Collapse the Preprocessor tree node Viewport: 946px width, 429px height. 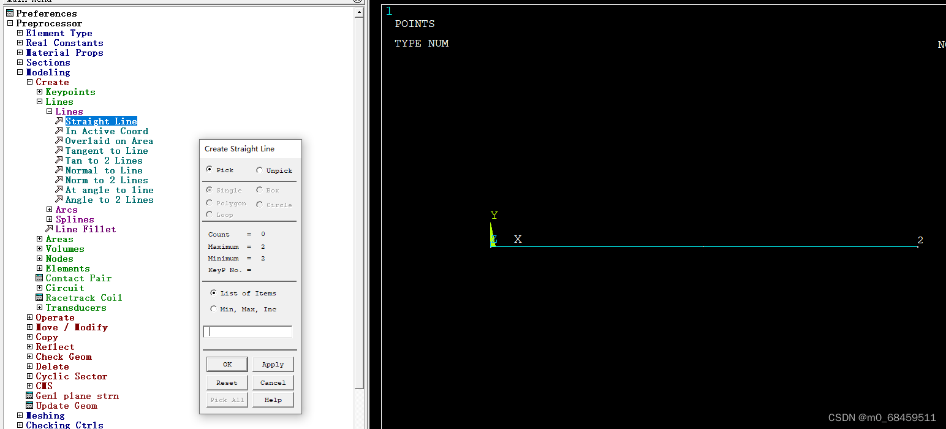click(10, 23)
